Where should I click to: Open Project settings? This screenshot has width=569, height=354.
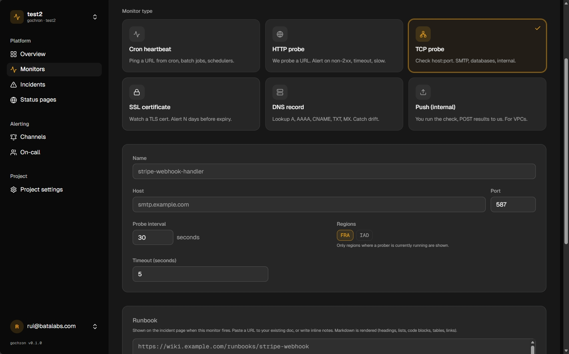tap(54, 190)
